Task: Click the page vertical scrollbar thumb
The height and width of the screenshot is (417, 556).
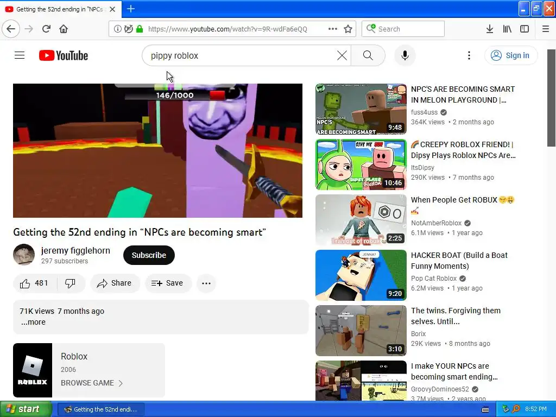Action: [x=551, y=98]
